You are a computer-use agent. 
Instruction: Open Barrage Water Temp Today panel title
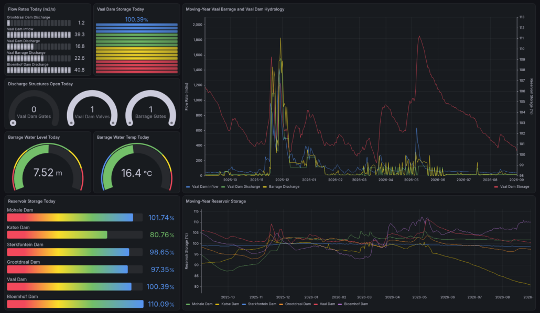pyautogui.click(x=123, y=137)
